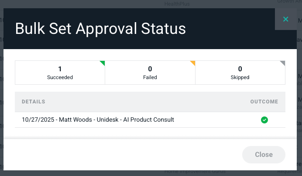Click the Failed count of 0

[150, 69]
